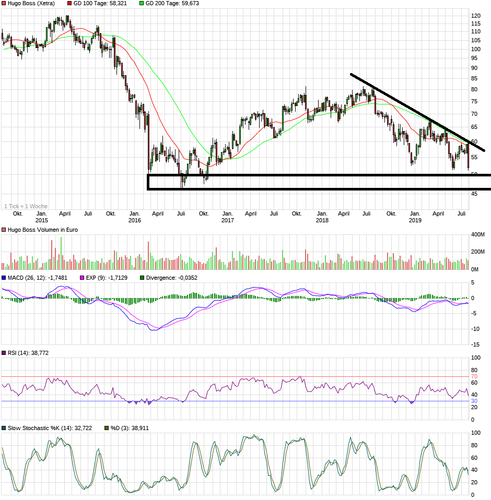Click the Hugo Boss Volumen legend swatch
Screen dimensions: 491x500
(x=4, y=230)
